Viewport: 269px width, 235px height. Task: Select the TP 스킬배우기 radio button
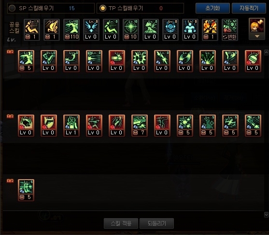[x=102, y=8]
